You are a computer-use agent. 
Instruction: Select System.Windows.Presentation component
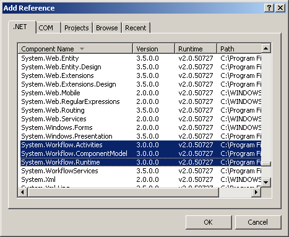(140, 136)
